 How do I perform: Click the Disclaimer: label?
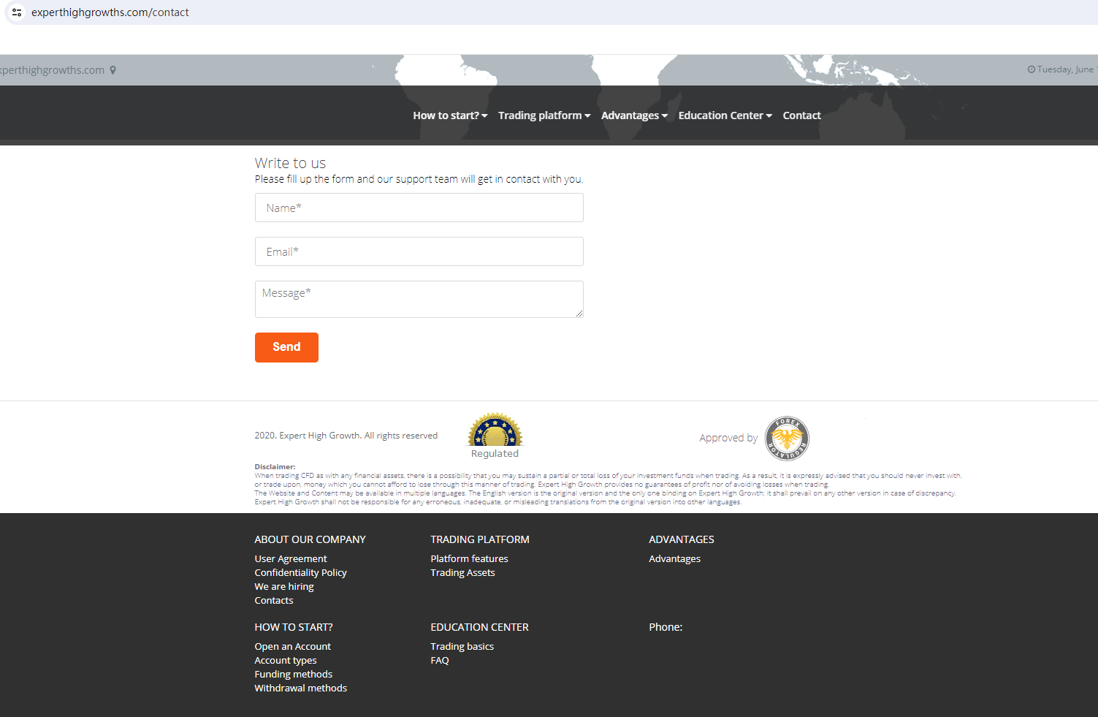coord(275,466)
